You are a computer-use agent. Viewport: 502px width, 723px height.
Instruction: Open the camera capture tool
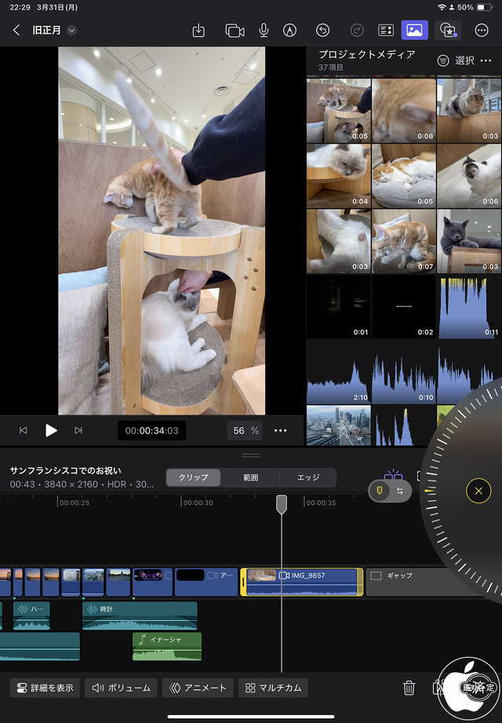235,31
